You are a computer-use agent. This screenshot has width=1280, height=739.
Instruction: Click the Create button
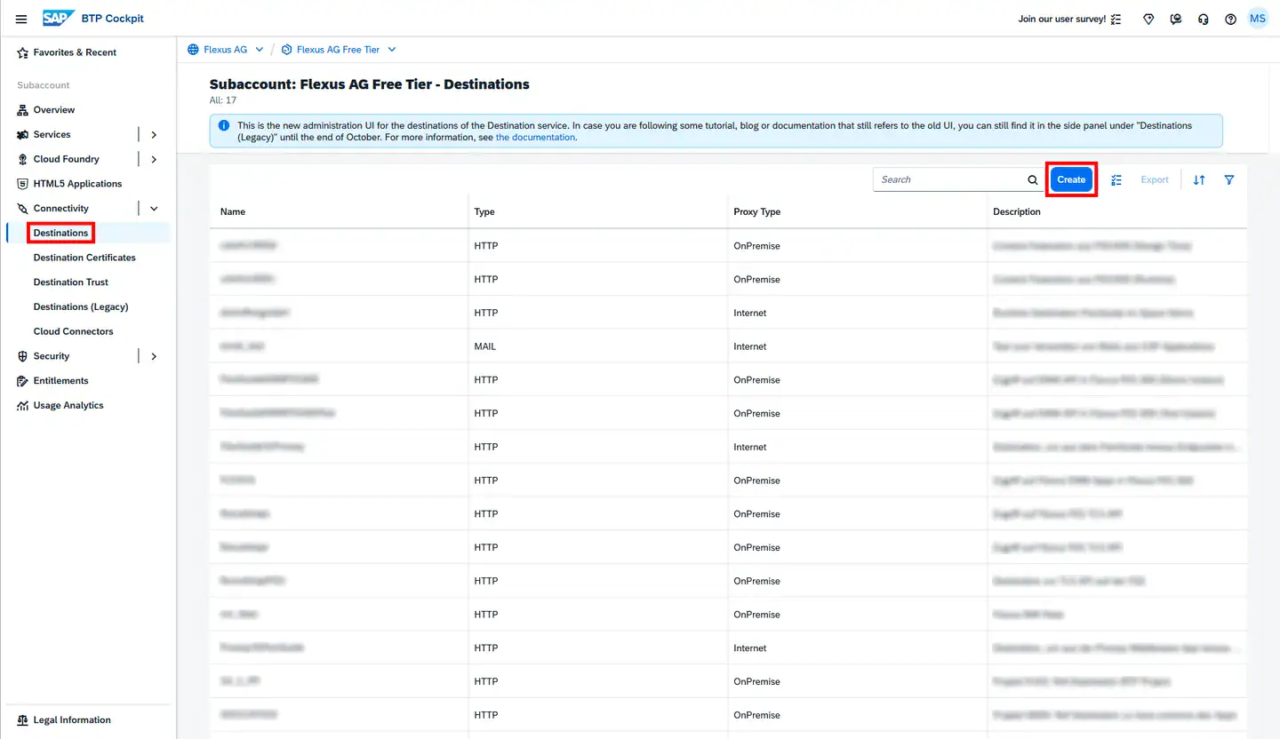click(x=1071, y=179)
